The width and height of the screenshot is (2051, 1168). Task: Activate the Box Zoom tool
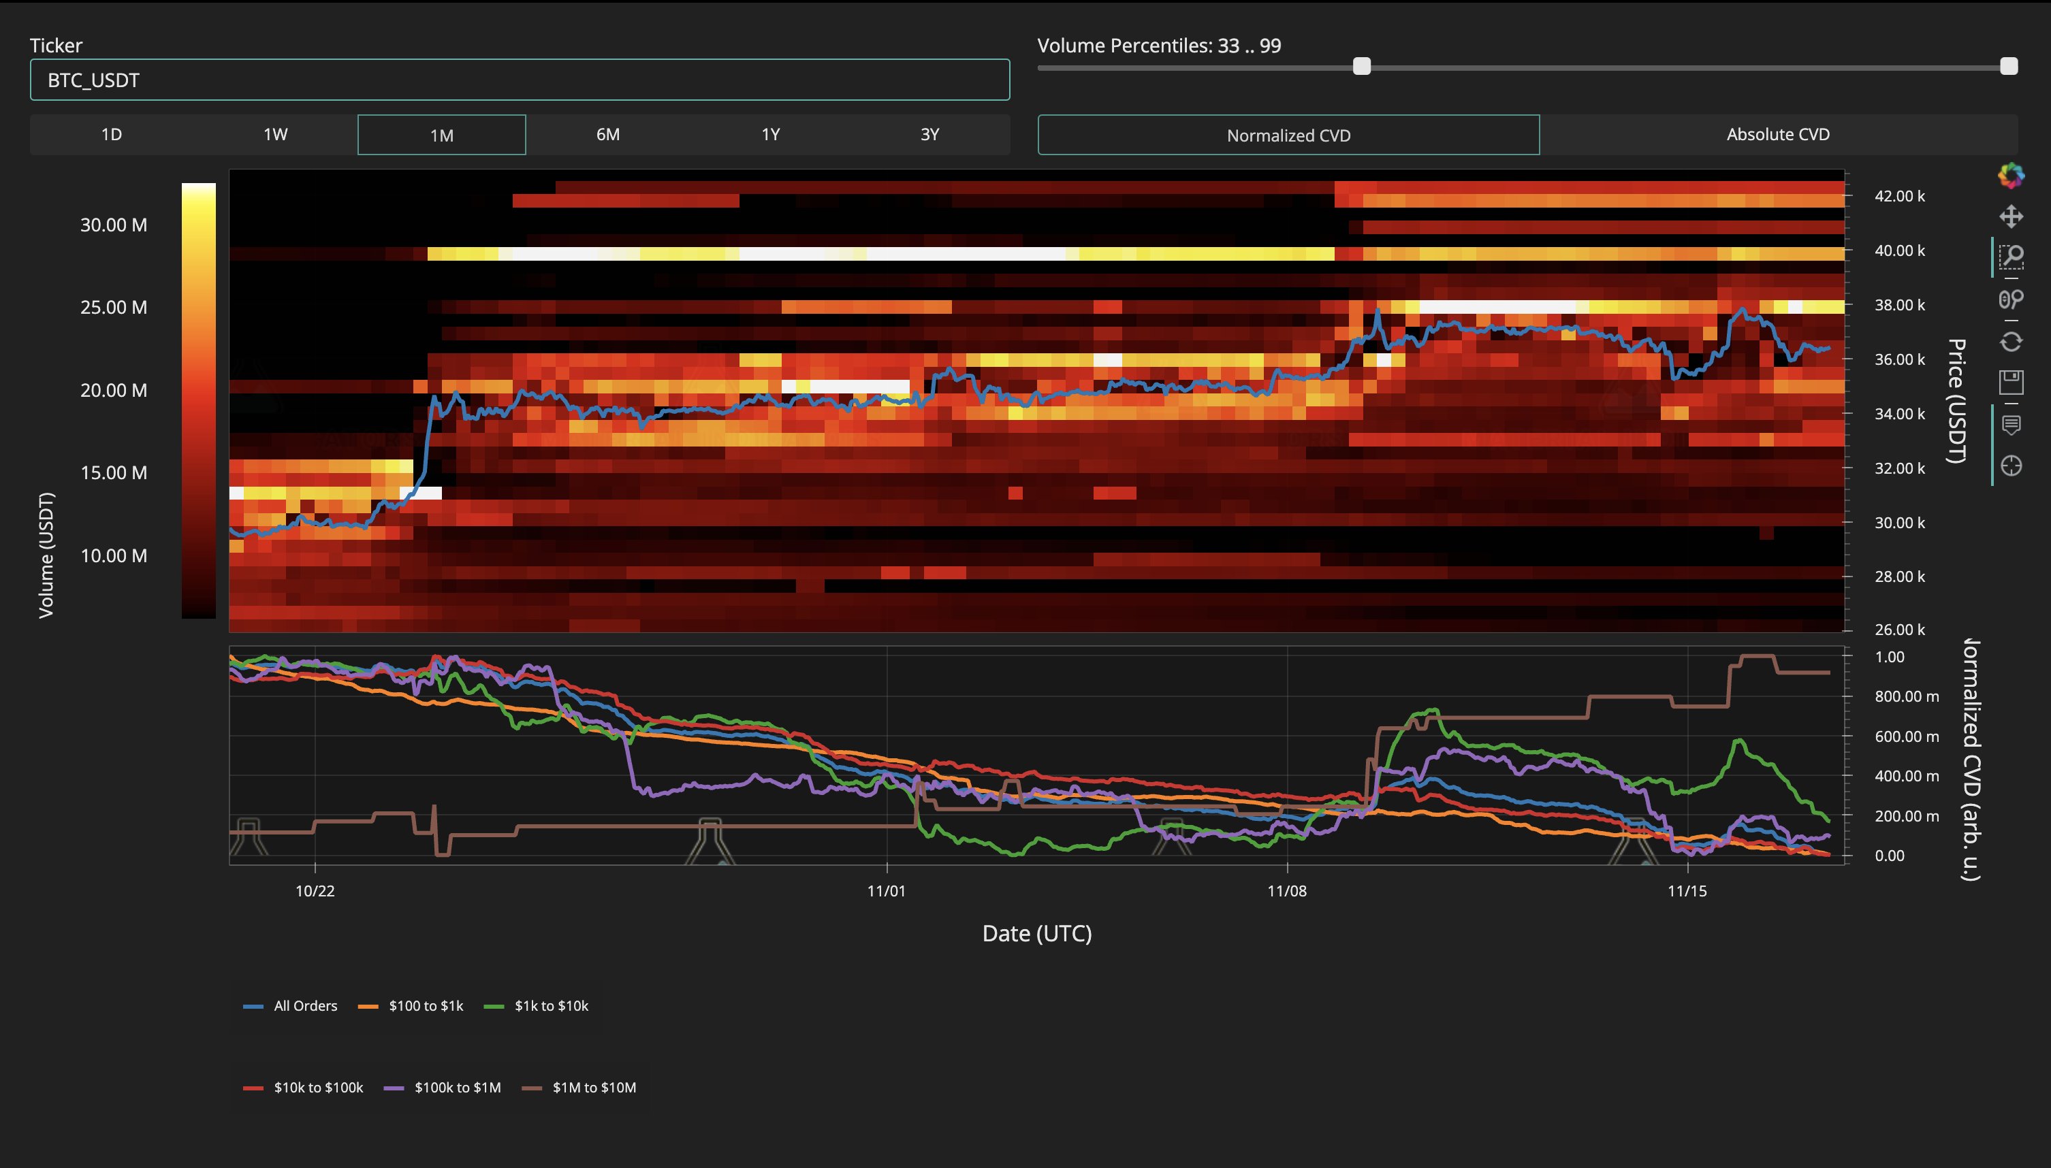2011,257
